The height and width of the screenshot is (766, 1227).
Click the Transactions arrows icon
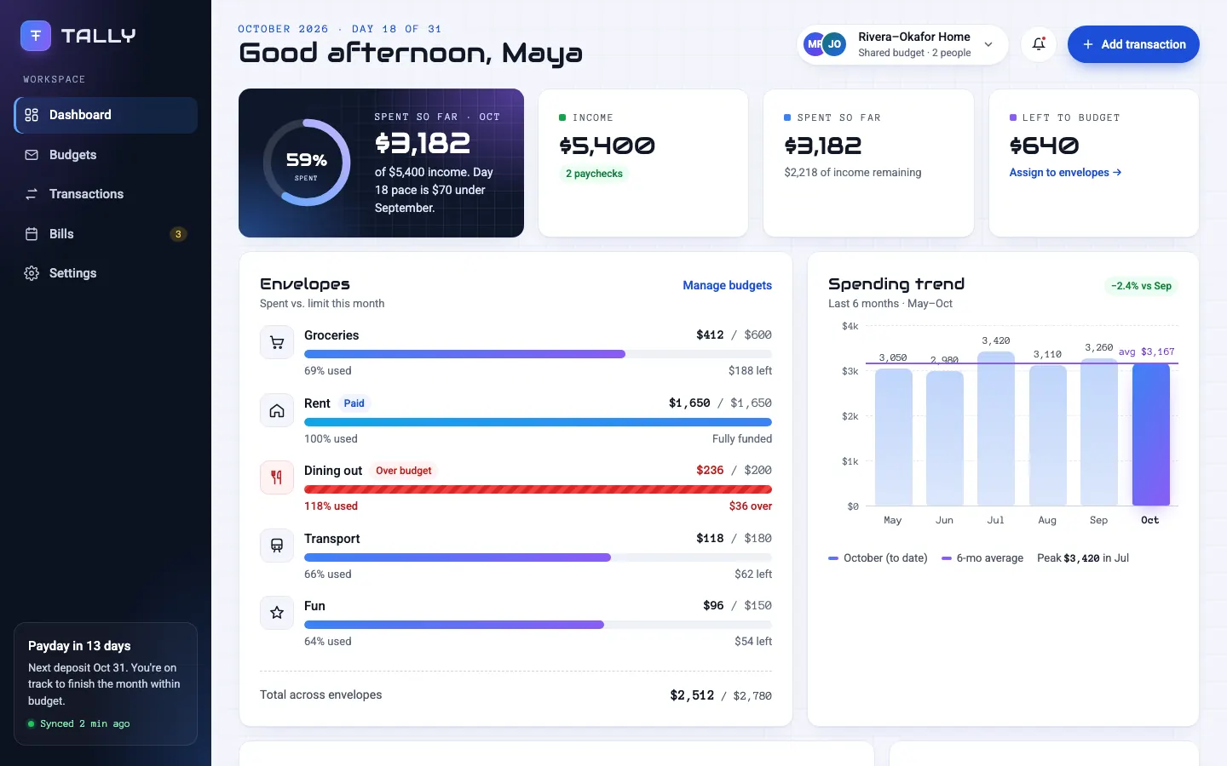(x=32, y=194)
